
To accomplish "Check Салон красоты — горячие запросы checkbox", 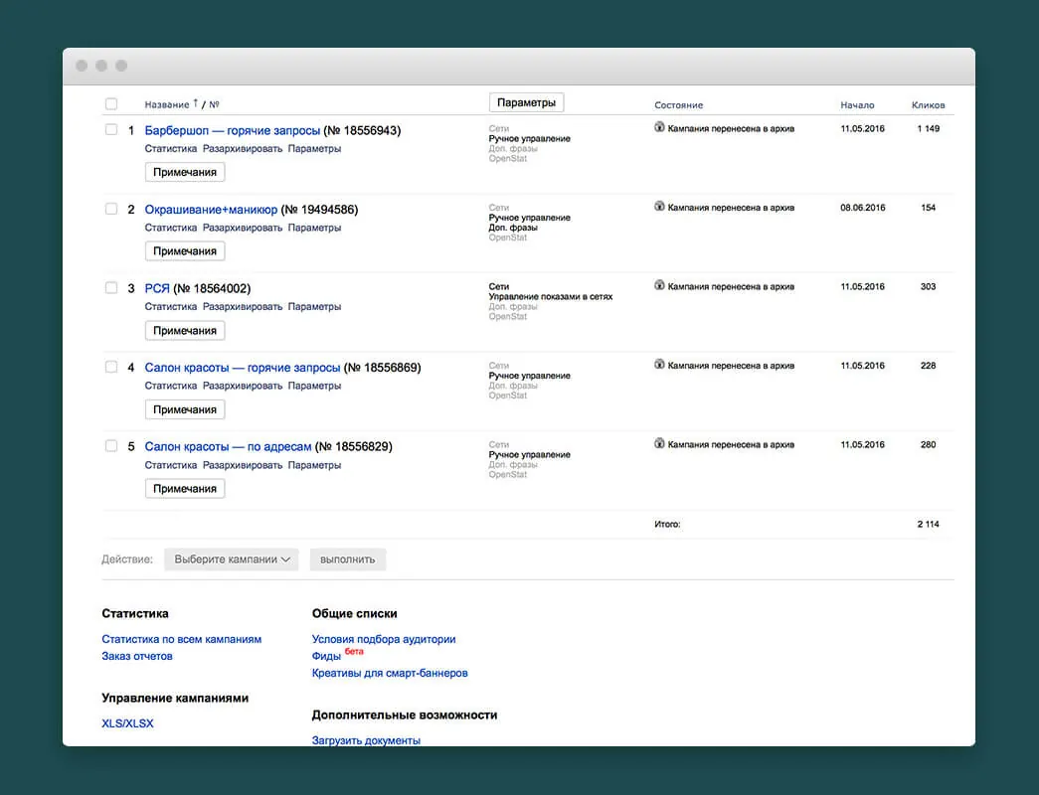I will tap(111, 367).
